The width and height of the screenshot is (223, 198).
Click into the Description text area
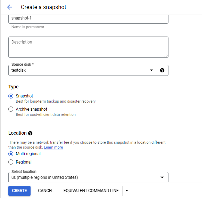pyautogui.click(x=88, y=47)
